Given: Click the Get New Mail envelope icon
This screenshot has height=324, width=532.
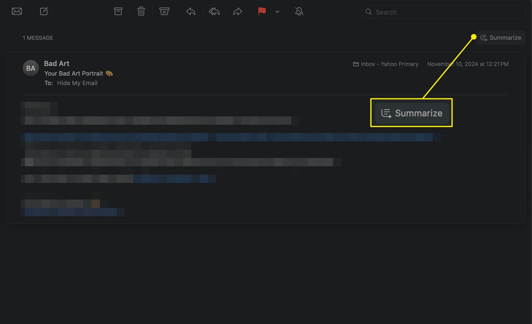Looking at the screenshot, I should 17,11.
